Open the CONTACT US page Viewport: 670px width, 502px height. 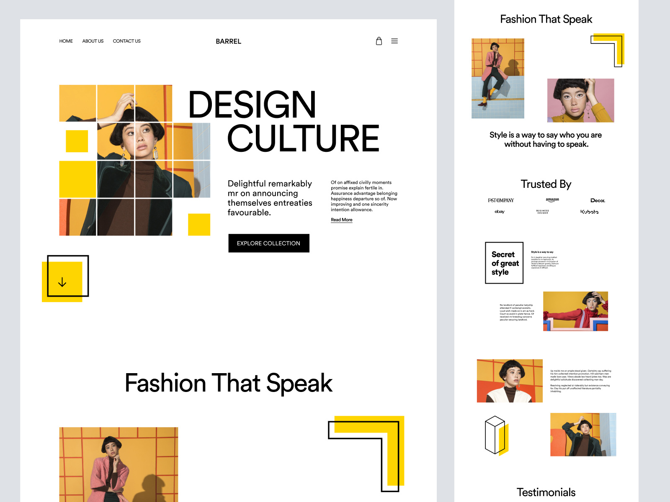click(x=126, y=41)
